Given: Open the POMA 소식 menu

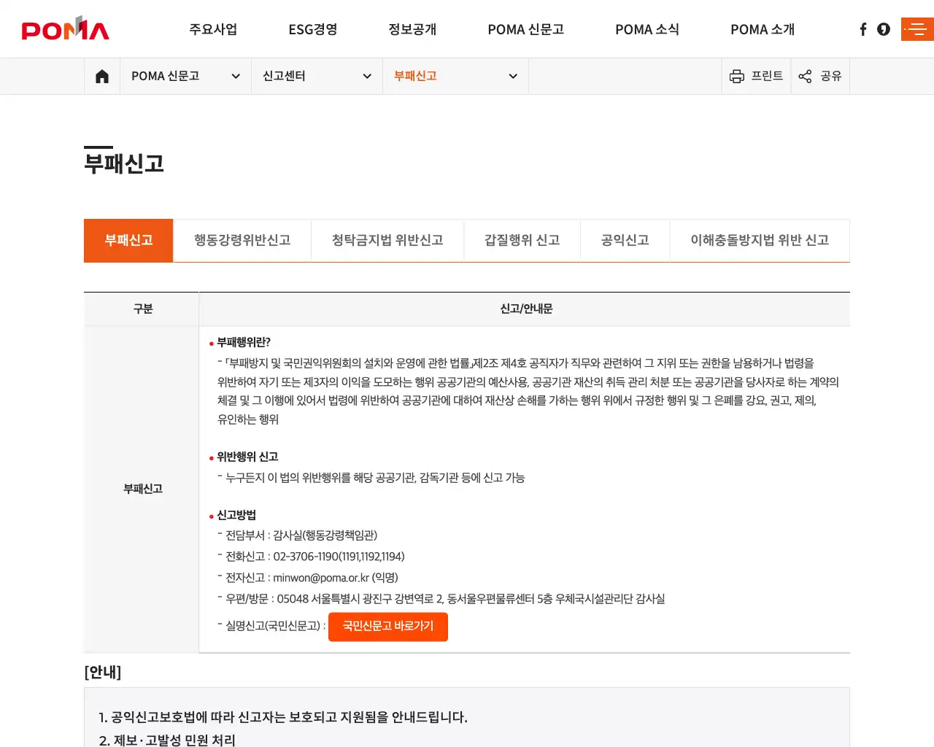Looking at the screenshot, I should [x=647, y=29].
